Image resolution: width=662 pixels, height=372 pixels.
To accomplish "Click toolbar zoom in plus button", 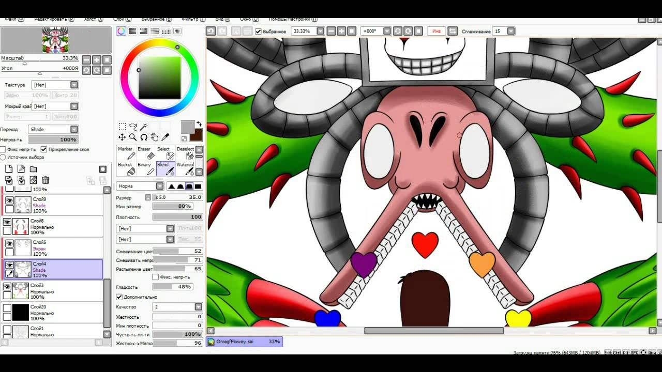I will 341,31.
